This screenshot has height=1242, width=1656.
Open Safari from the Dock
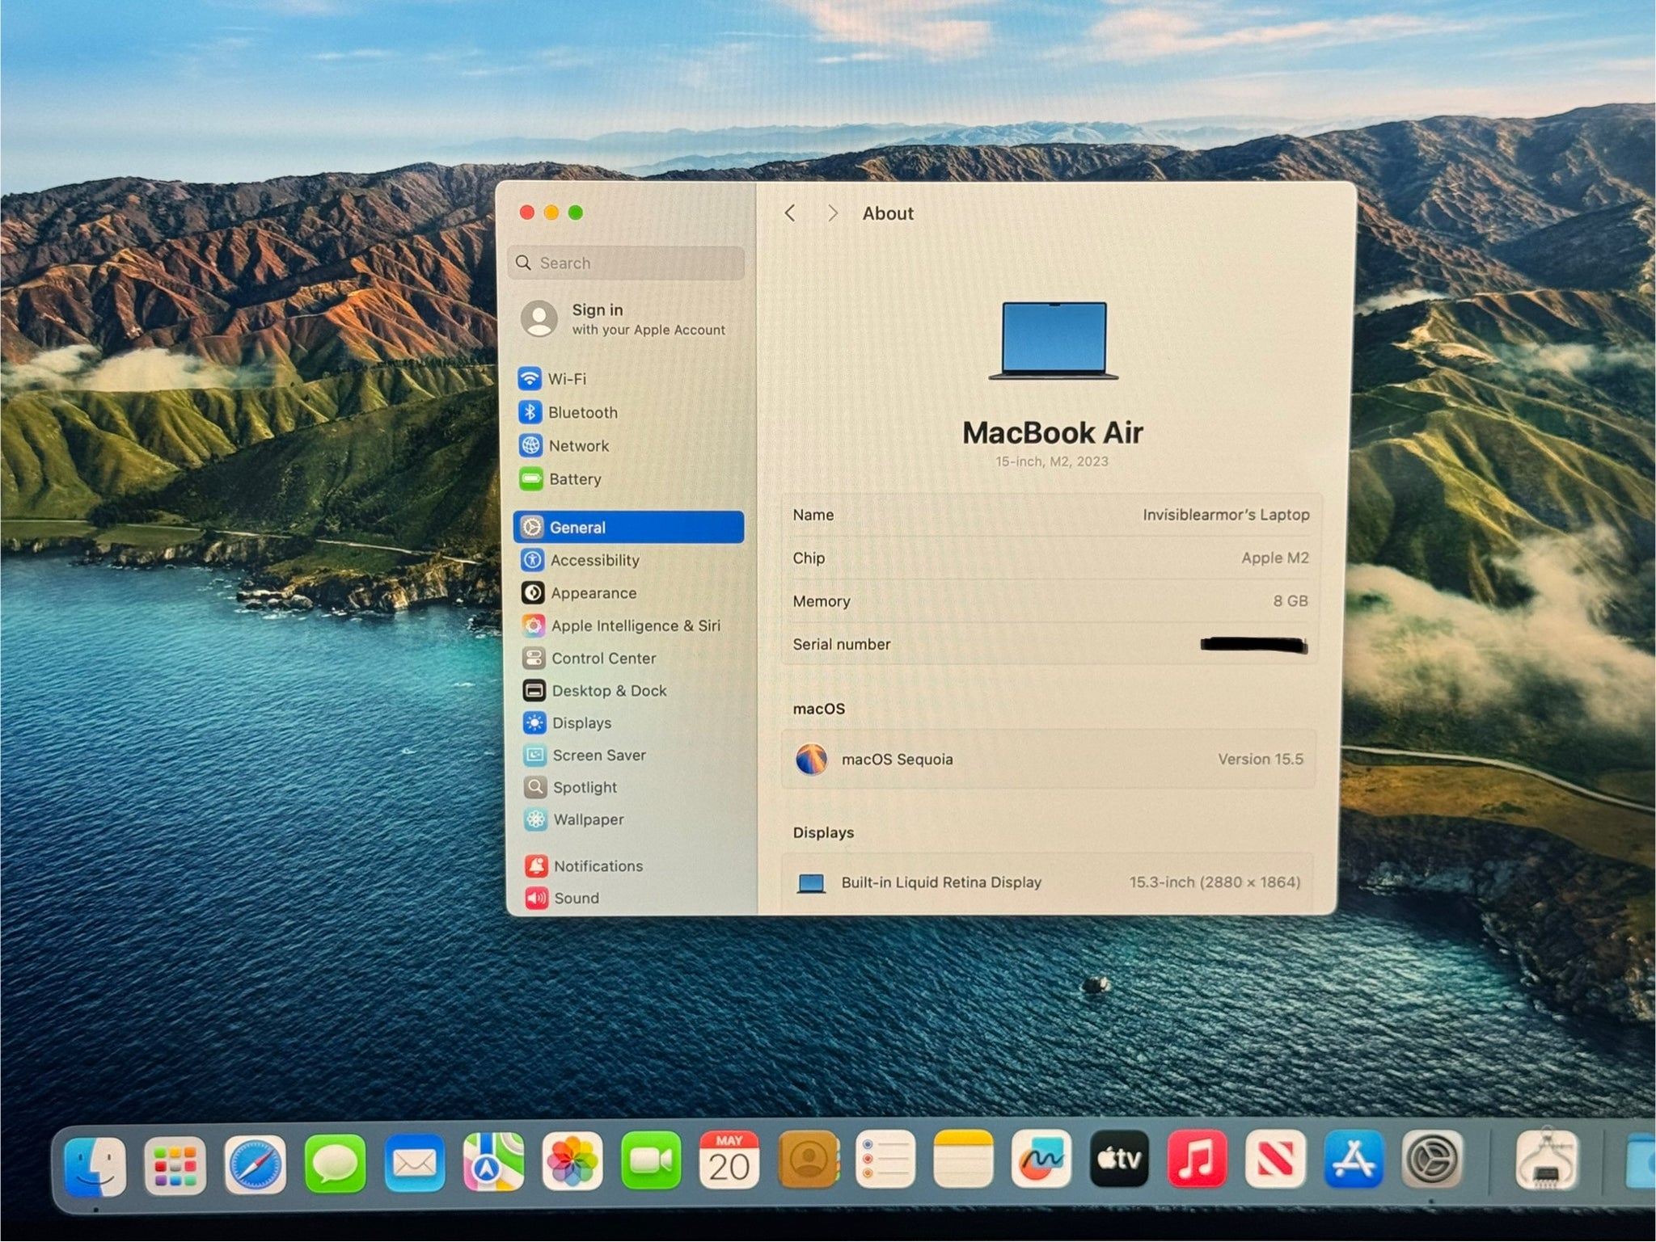[255, 1164]
